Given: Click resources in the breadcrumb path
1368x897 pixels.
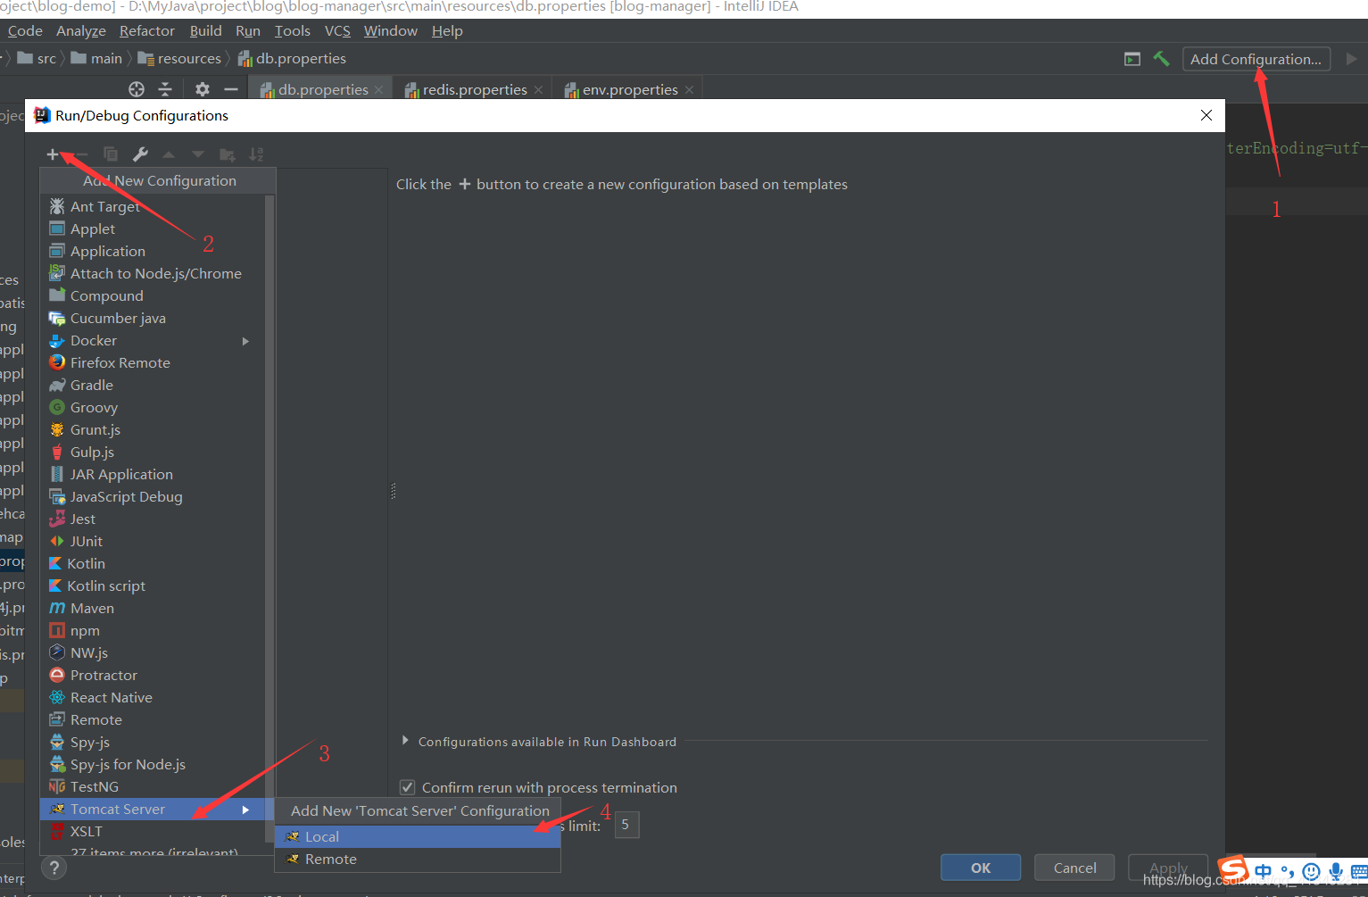Looking at the screenshot, I should pyautogui.click(x=178, y=58).
